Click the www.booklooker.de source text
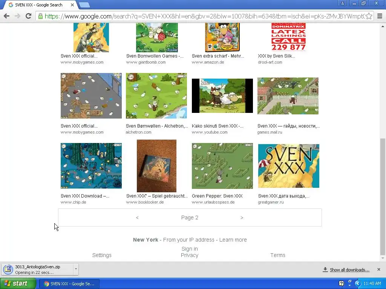Screen dimensions: 386x289 (145, 202)
